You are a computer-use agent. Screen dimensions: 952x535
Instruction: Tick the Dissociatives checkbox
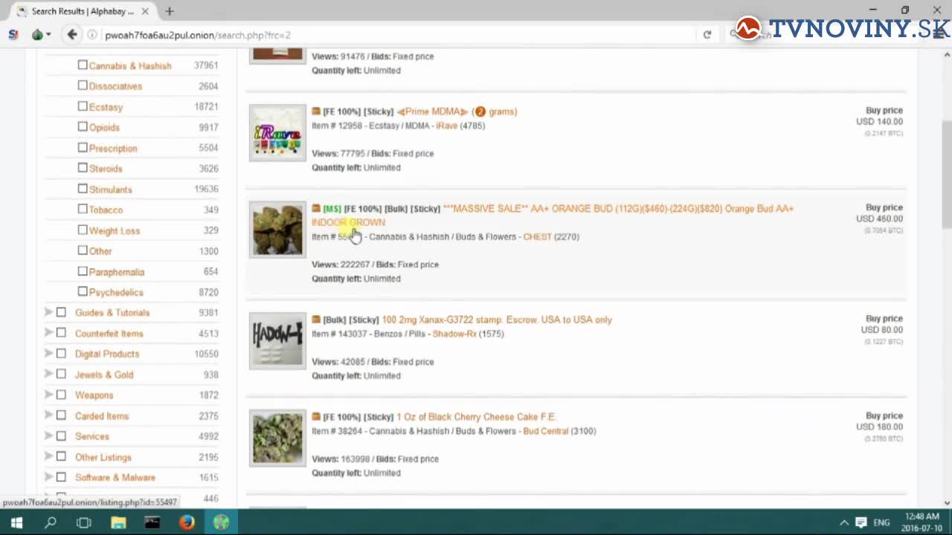pyautogui.click(x=83, y=85)
